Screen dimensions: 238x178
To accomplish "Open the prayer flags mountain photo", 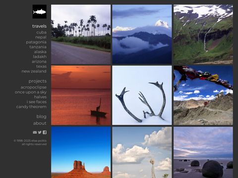I will pyautogui.click(x=203, y=95).
